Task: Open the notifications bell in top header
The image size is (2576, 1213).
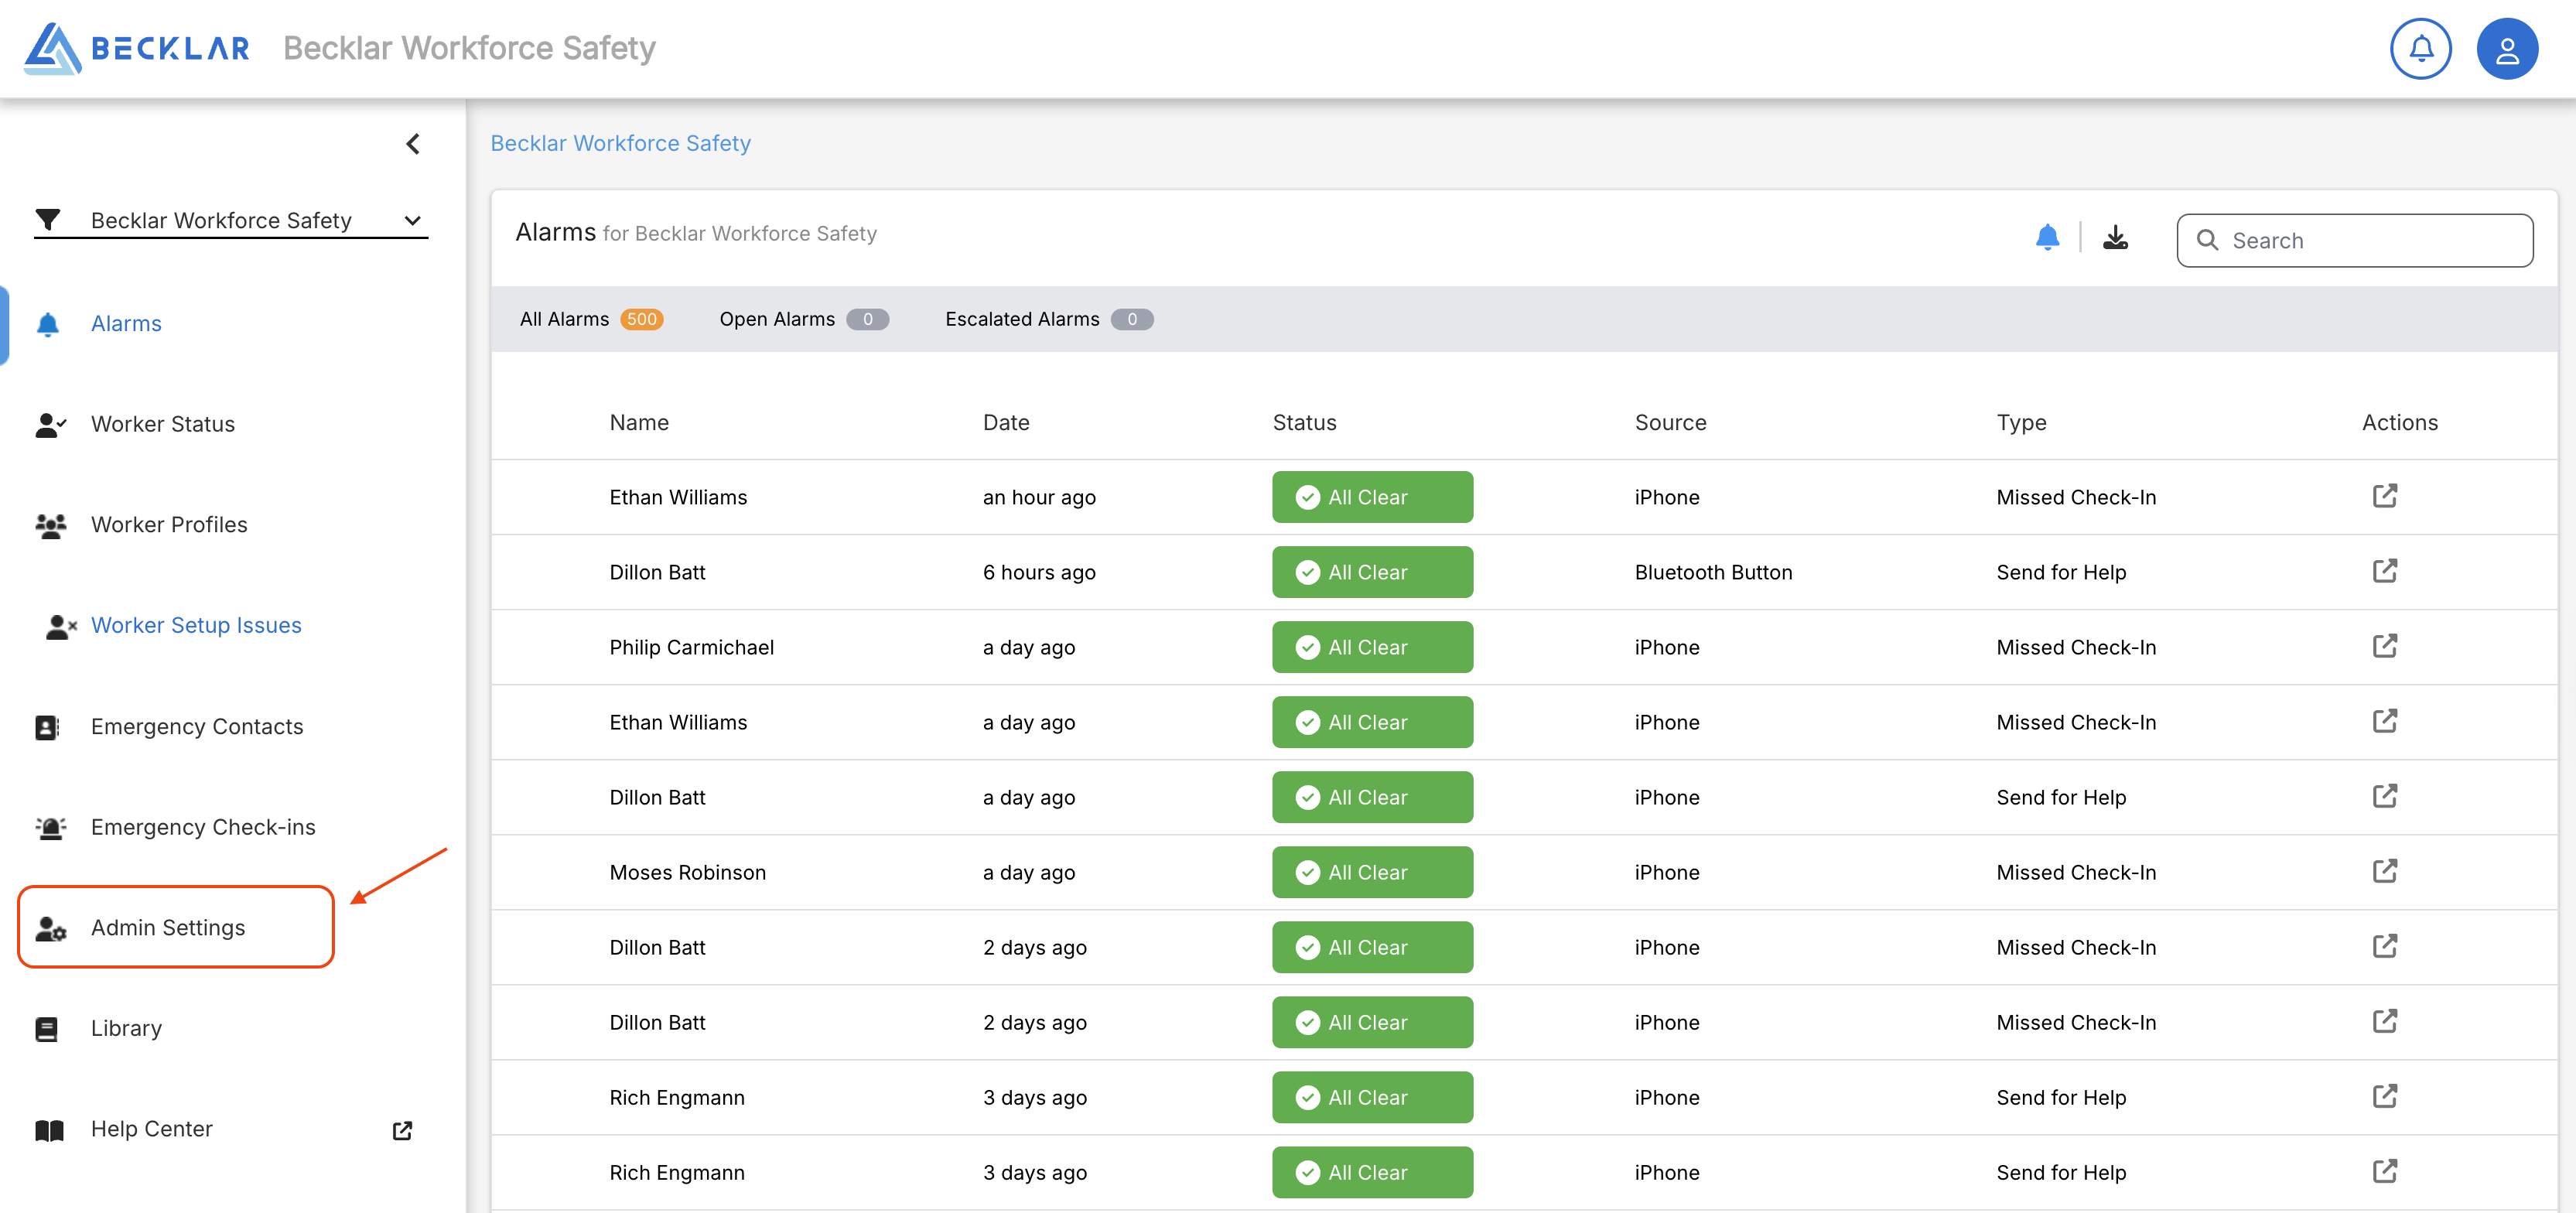Action: [2420, 48]
